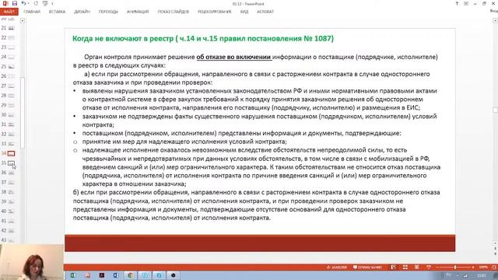Viewport: 498px width, 280px height.
Task: Click the zoom in plus button
Action: (x=473, y=268)
